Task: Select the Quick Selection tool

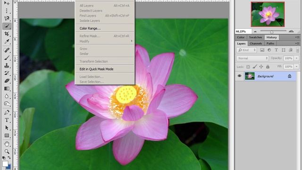Action: [7, 26]
